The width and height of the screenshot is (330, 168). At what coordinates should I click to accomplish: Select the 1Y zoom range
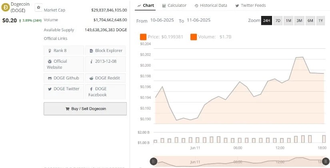pyautogui.click(x=320, y=21)
